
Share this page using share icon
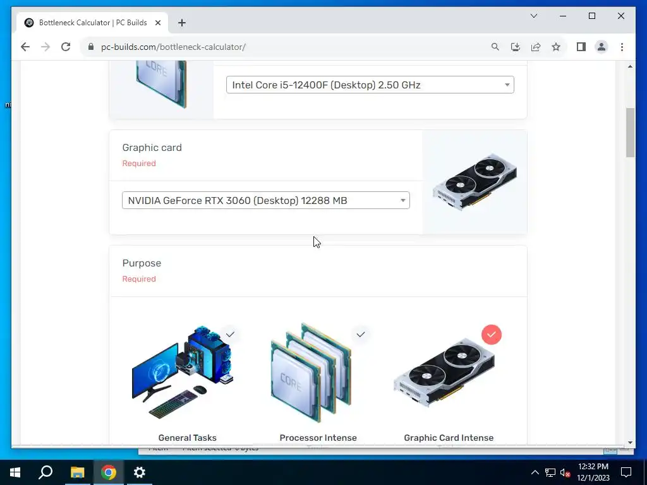[536, 47]
